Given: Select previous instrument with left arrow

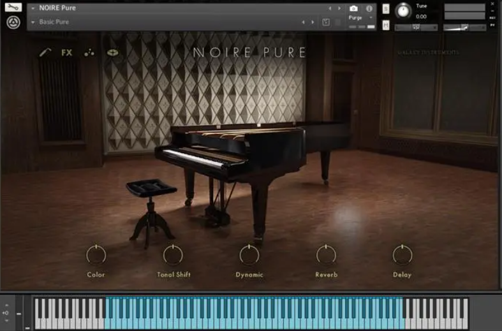Looking at the screenshot, I should tap(330, 8).
